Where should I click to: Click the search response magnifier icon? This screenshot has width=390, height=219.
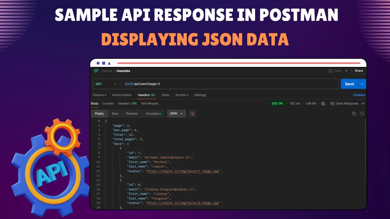coord(362,114)
